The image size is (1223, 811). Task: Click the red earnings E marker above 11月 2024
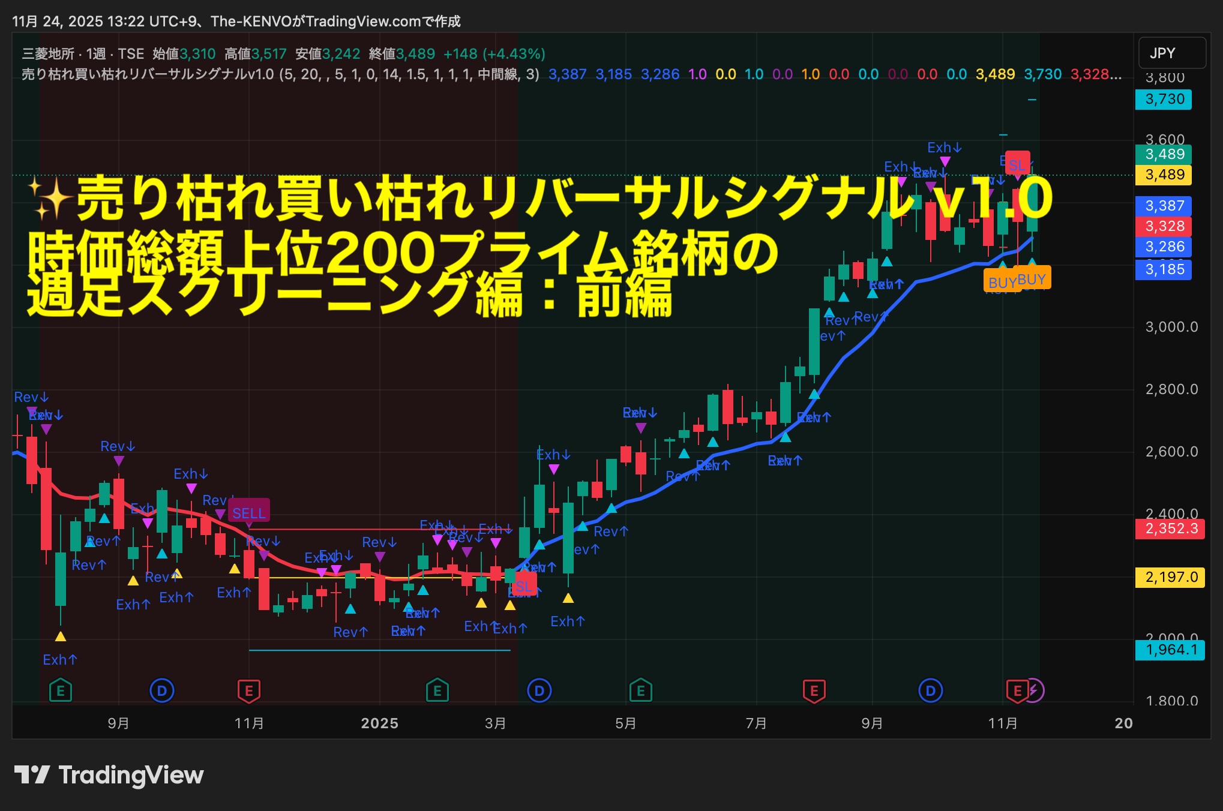248,690
